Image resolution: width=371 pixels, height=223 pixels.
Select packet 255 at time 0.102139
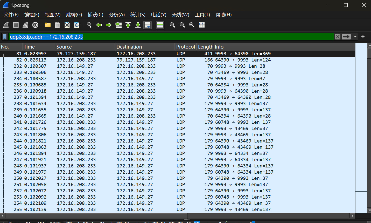tap(178, 210)
